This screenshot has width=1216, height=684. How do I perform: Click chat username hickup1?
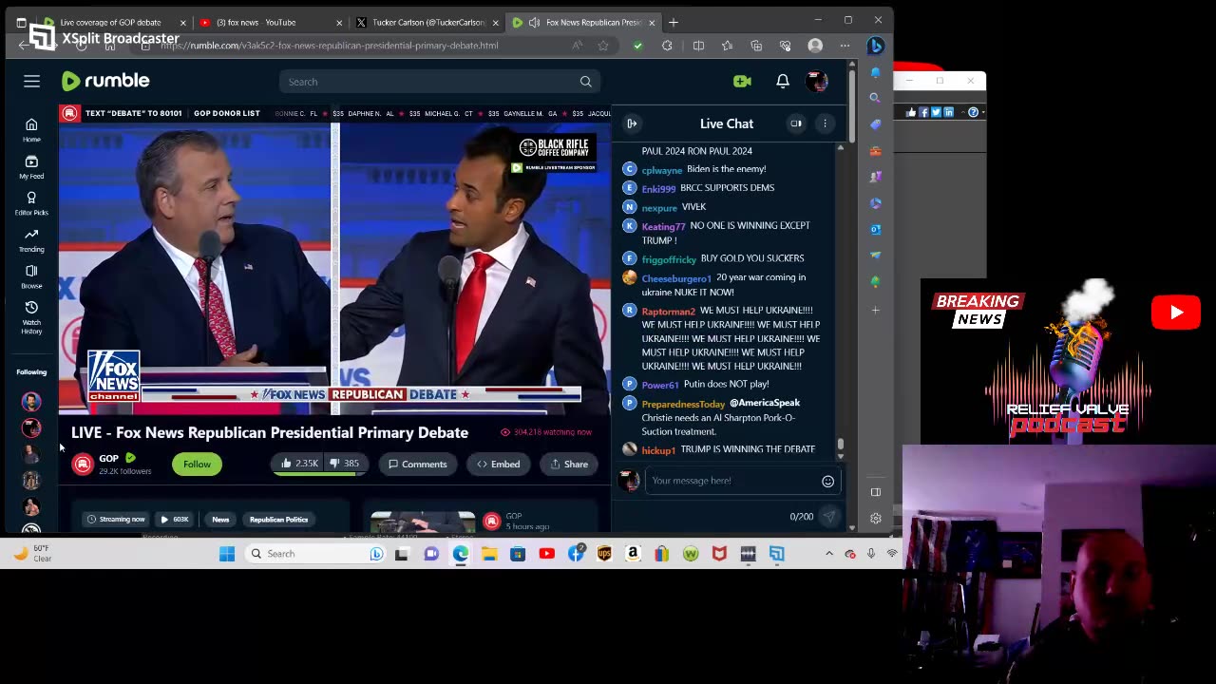658,450
